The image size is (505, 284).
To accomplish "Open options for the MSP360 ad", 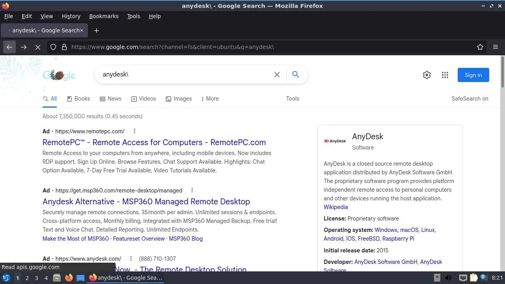I will [x=192, y=190].
